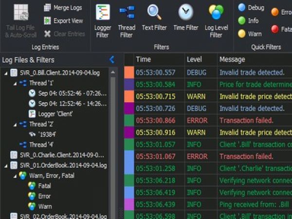Image resolution: width=292 pixels, height=219 pixels.
Task: Sort by the Level column header
Action: [201, 59]
